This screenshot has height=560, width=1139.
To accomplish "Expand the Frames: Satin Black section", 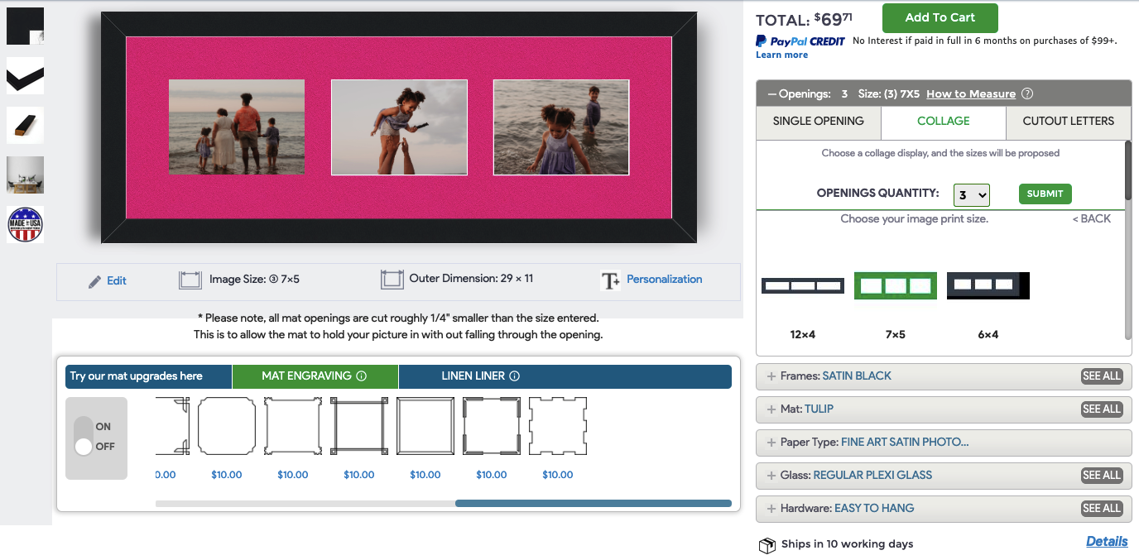I will 771,376.
